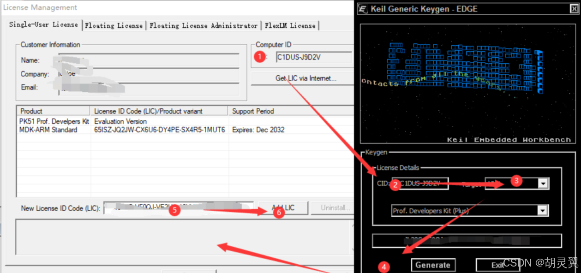Viewport: 581px width, 273px height.
Task: Click the LIC code 65ISZ-JQ2JW-CX6U6-DY4PE-SX4R5-1MUT6
Action: point(160,130)
